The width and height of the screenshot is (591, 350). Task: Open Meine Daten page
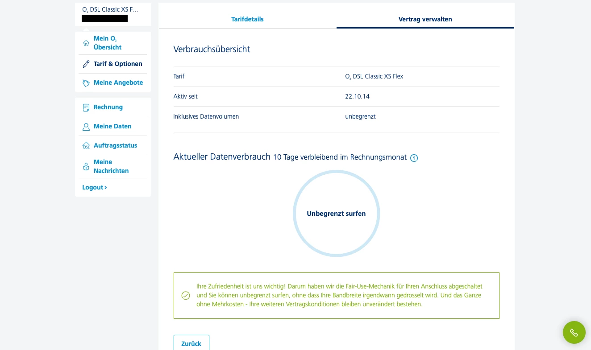pos(112,127)
